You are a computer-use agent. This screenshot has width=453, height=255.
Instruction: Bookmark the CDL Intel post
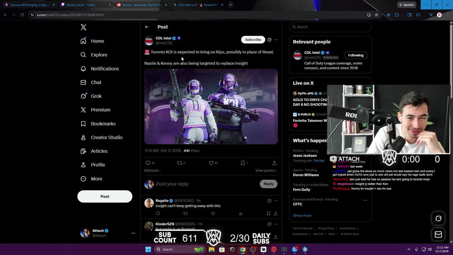tap(243, 163)
